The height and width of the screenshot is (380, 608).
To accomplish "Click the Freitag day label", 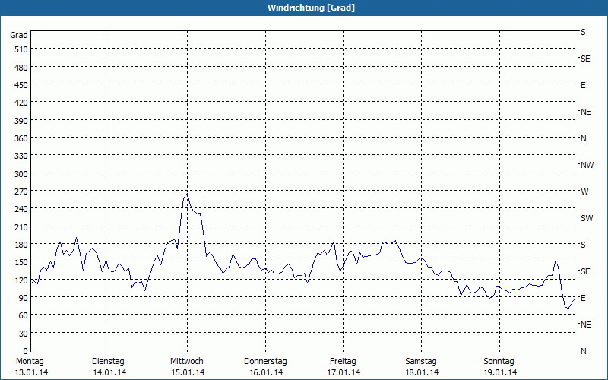I will tap(343, 361).
